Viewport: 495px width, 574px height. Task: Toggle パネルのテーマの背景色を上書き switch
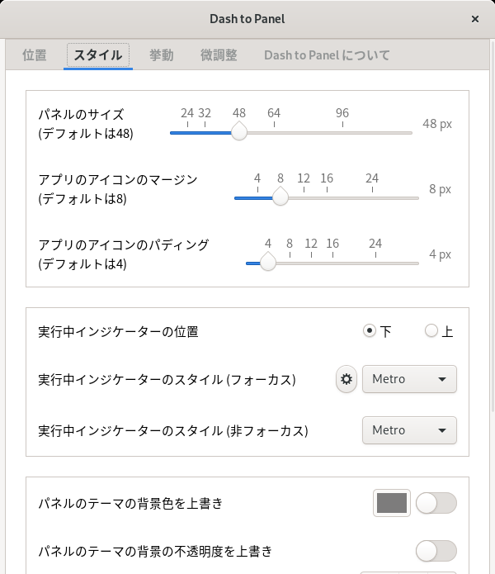pos(436,503)
